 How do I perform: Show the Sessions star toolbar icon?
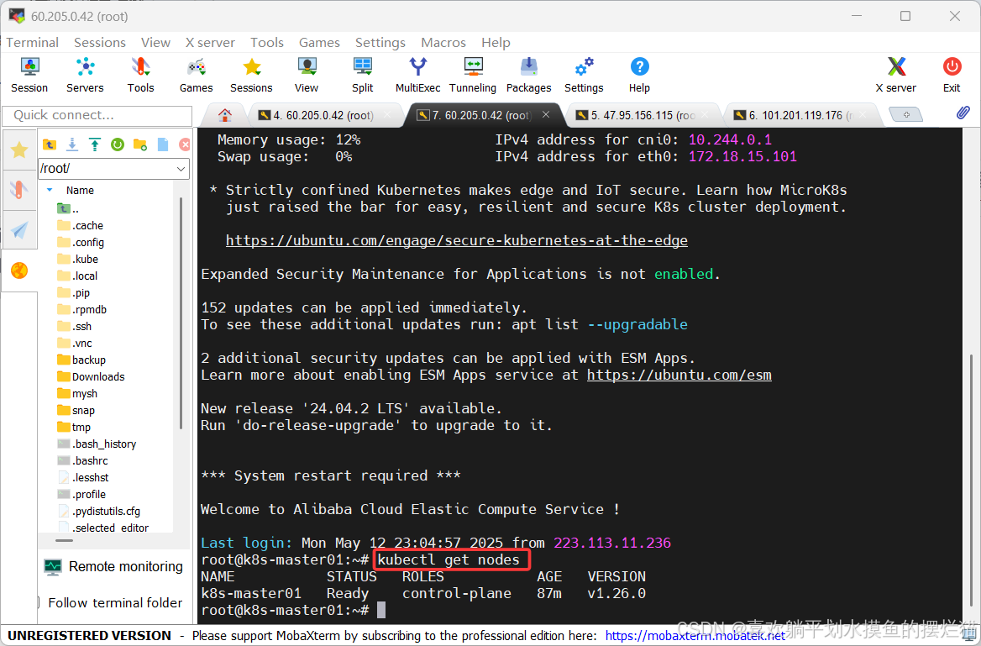251,75
